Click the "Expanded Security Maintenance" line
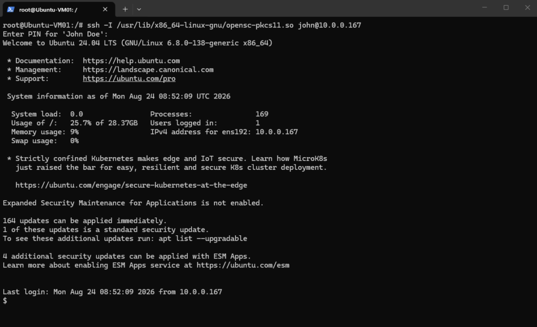Viewport: 537px width, 327px height. click(133, 203)
